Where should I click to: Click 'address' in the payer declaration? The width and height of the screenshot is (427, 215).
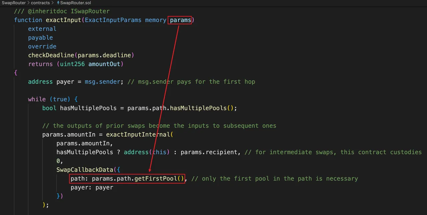point(40,82)
